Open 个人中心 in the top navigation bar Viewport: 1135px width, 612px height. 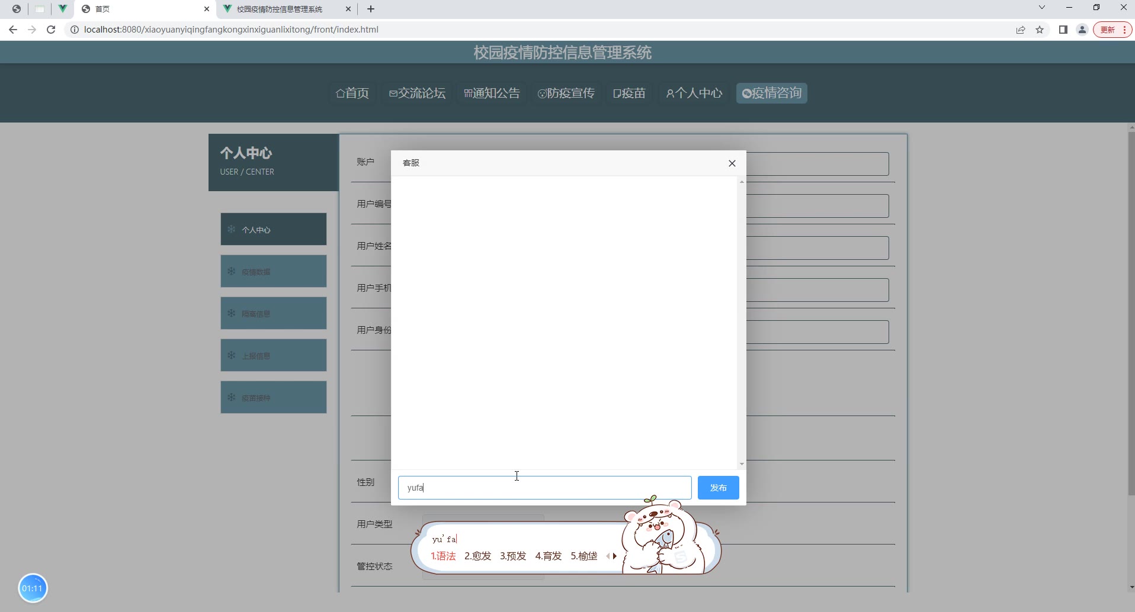694,93
